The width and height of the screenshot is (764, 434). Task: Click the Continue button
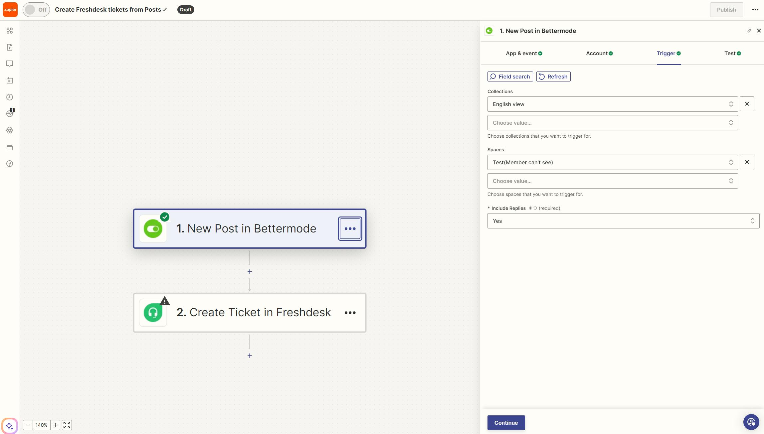506,423
